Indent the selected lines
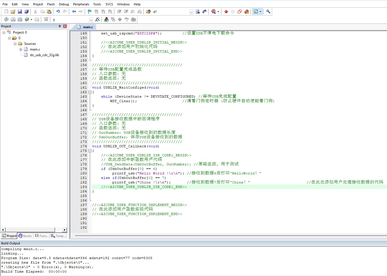The image size is (387, 276). pyautogui.click(x=119, y=12)
